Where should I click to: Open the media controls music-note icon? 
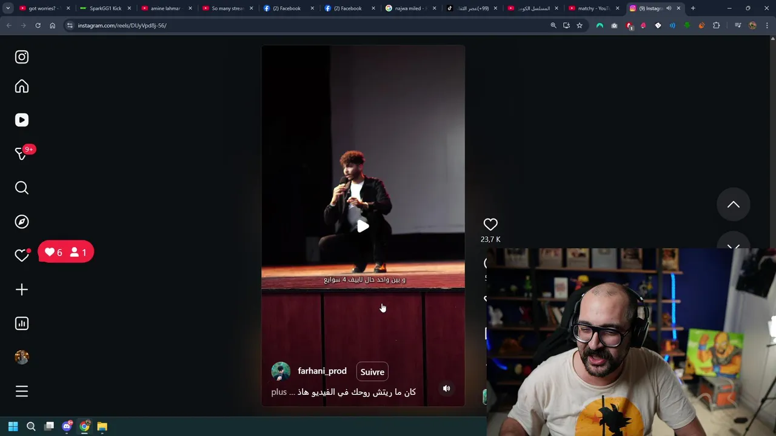click(x=738, y=25)
